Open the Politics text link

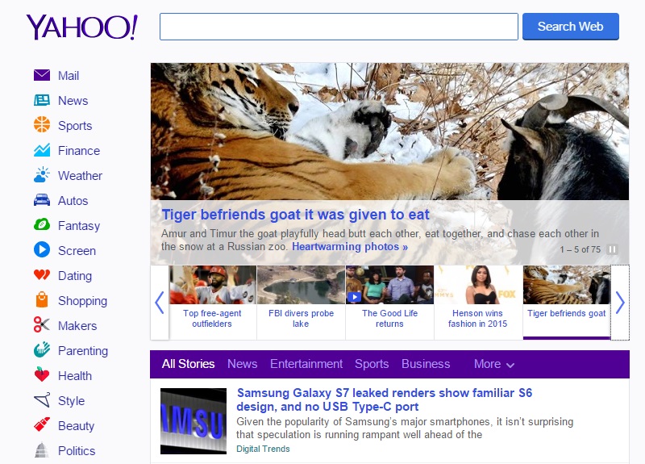[x=77, y=451]
